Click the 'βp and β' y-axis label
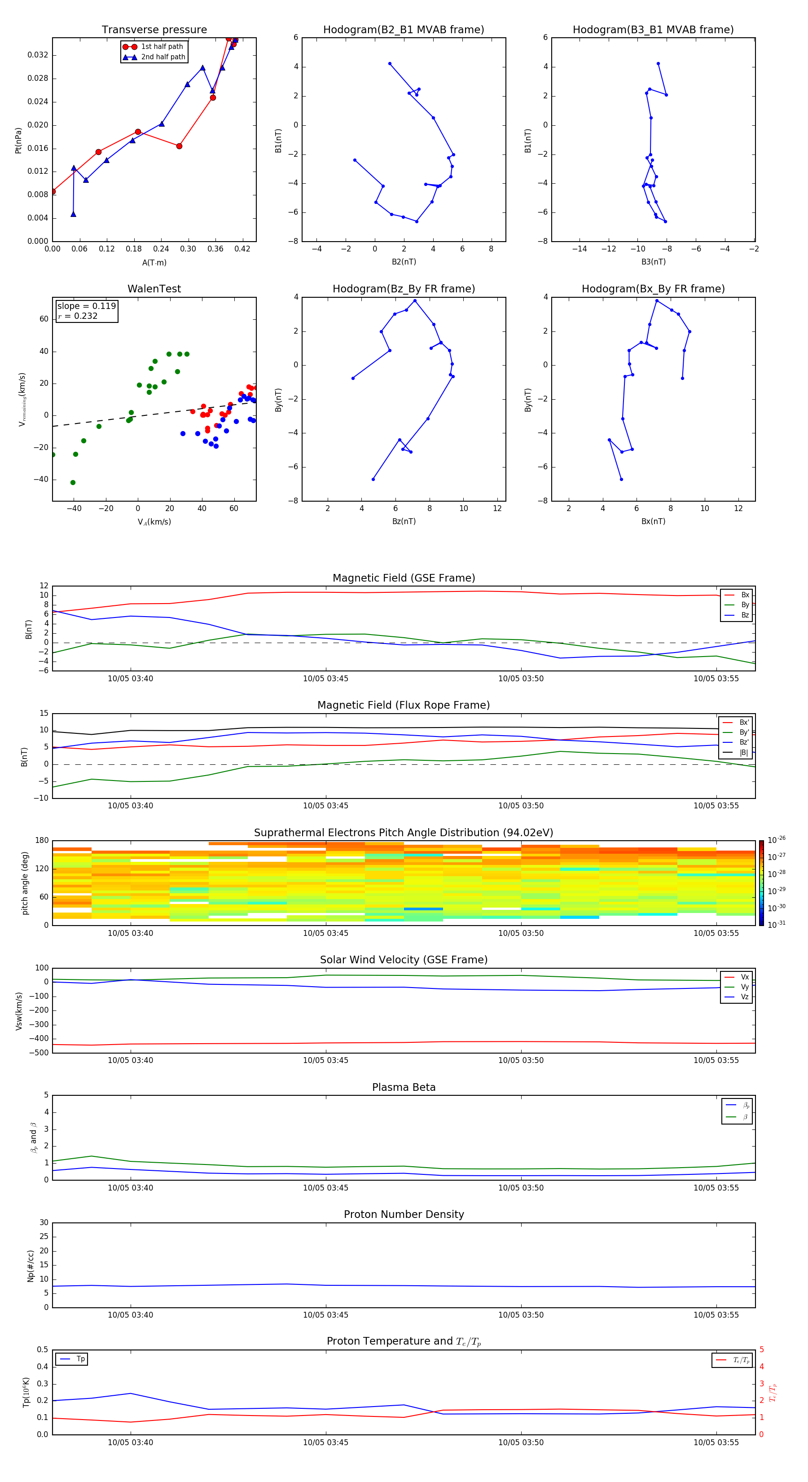This screenshot has height=1482, width=808. [33, 1138]
